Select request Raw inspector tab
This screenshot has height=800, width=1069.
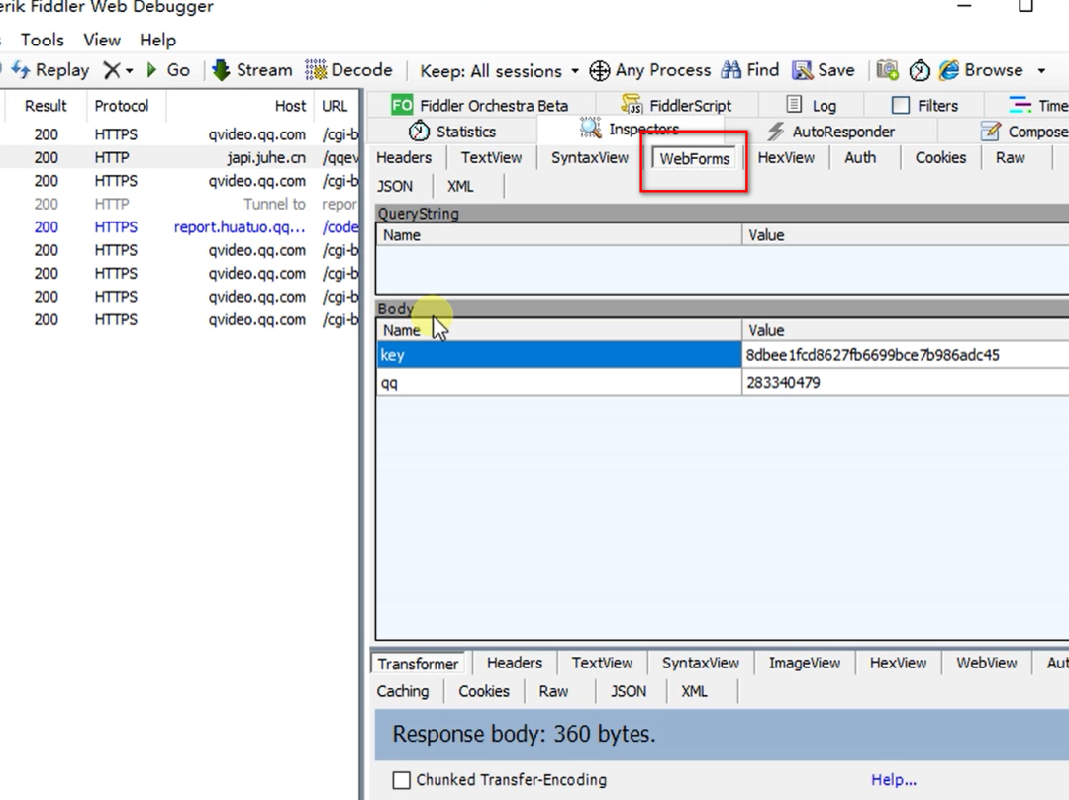pyautogui.click(x=1011, y=158)
